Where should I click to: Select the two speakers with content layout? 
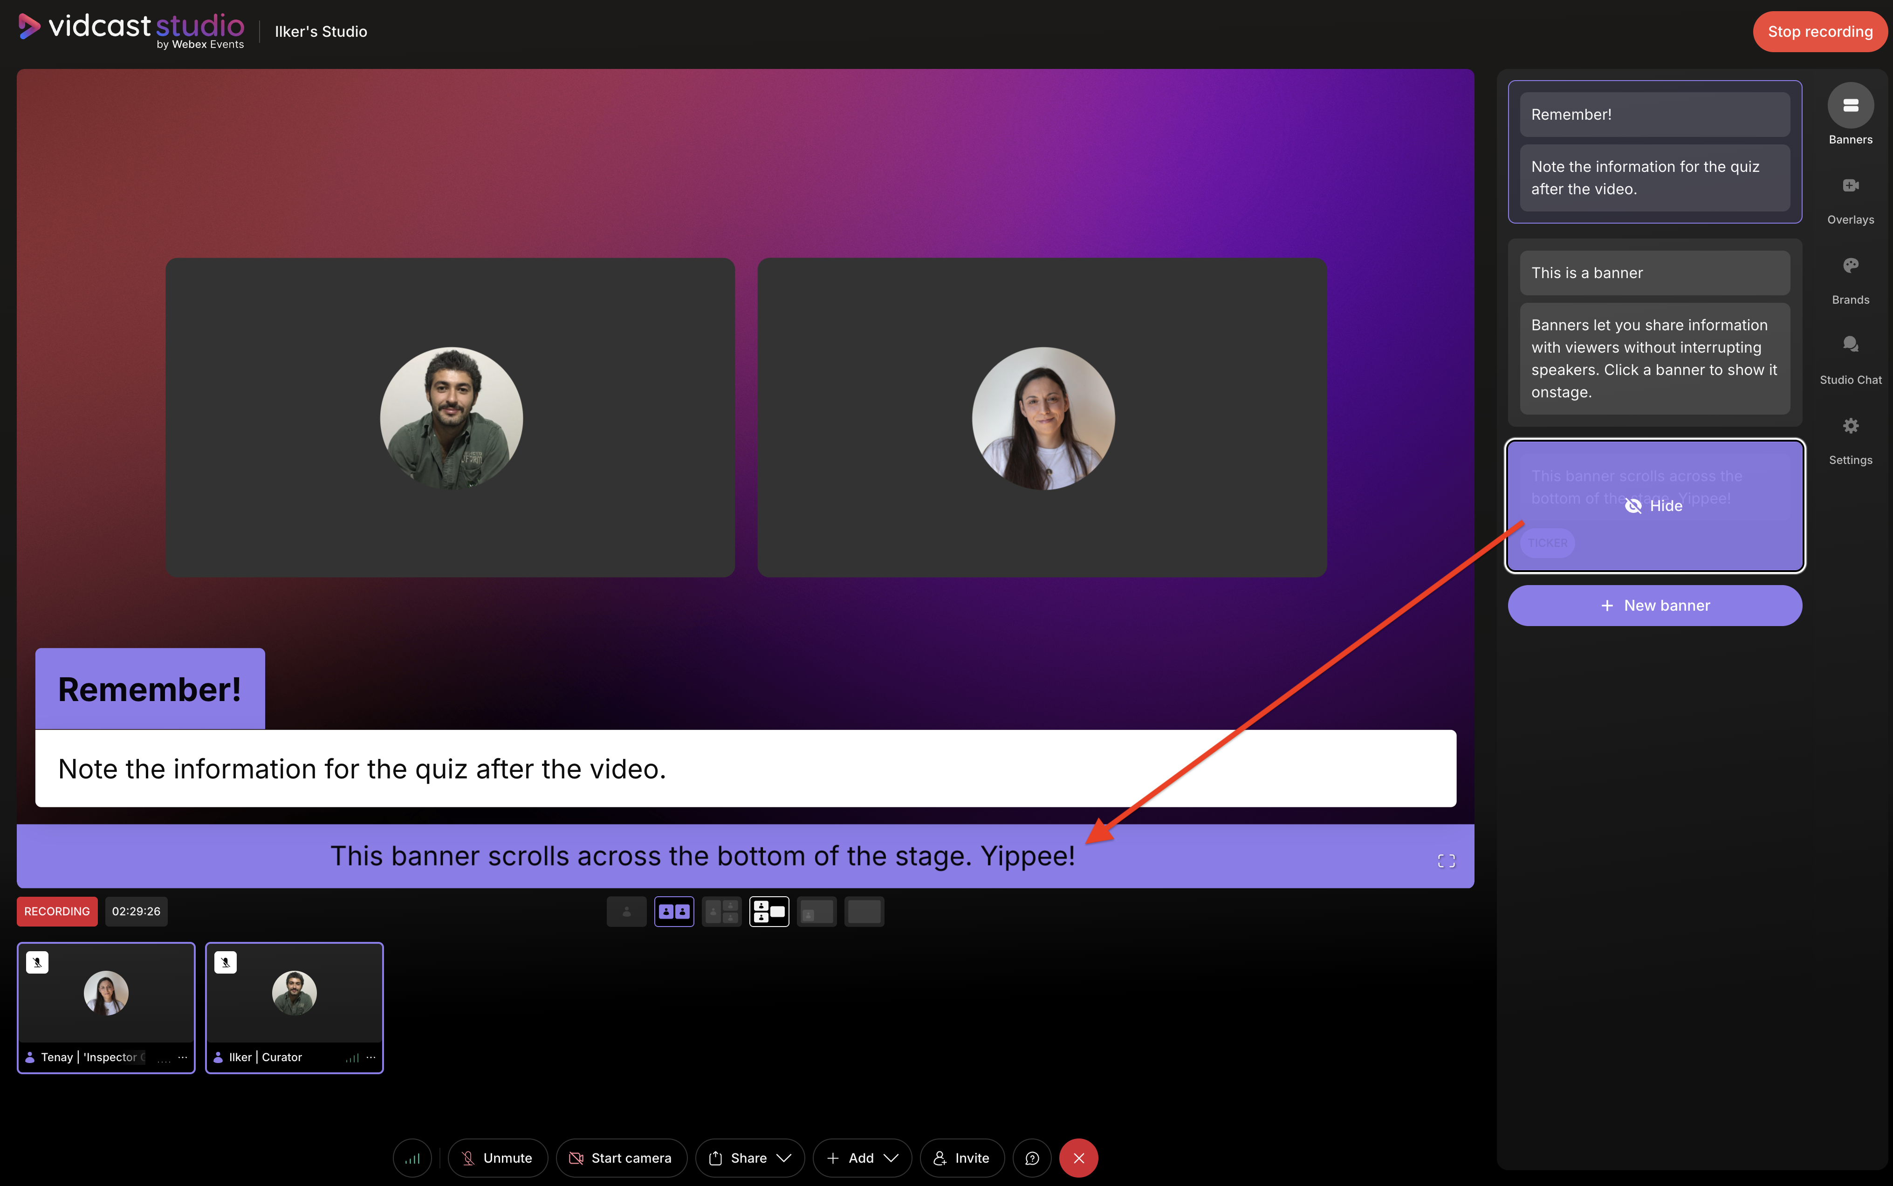tap(769, 912)
